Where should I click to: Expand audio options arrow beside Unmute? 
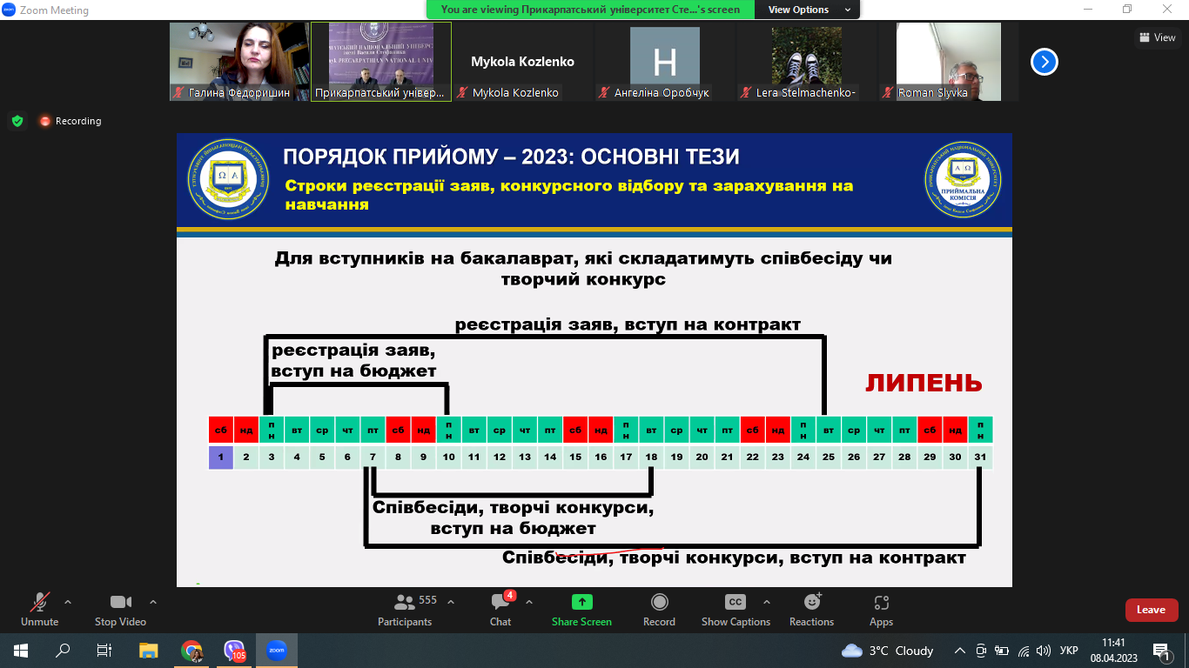[x=68, y=602]
